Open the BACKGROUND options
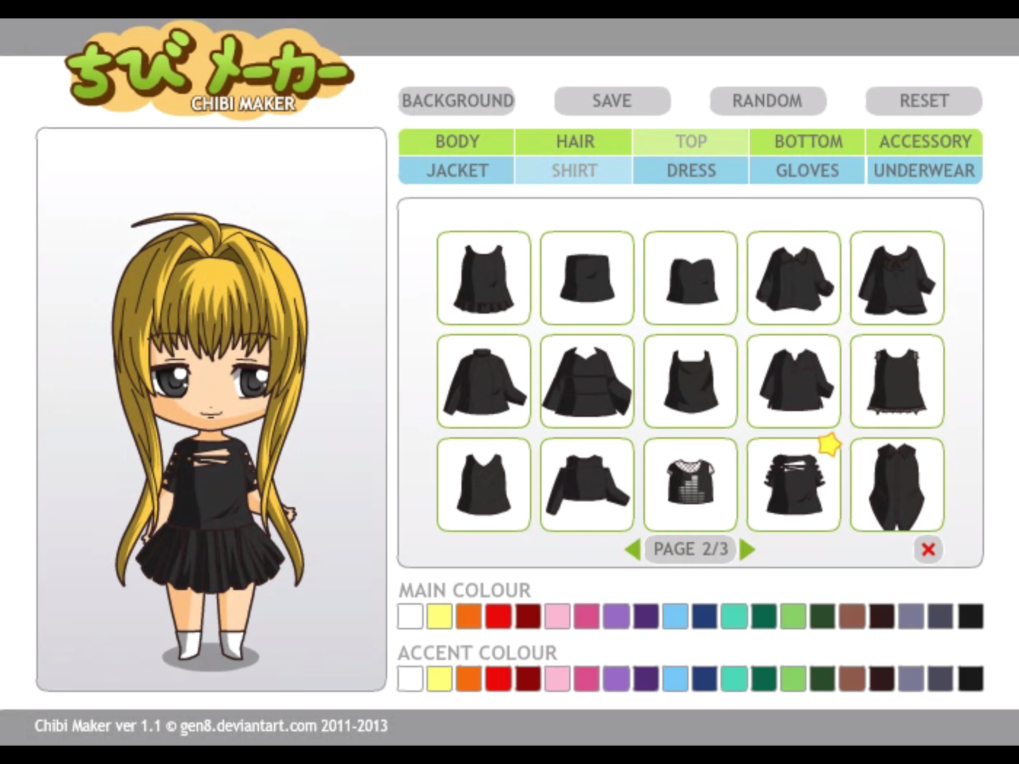Image resolution: width=1019 pixels, height=764 pixels. [457, 101]
